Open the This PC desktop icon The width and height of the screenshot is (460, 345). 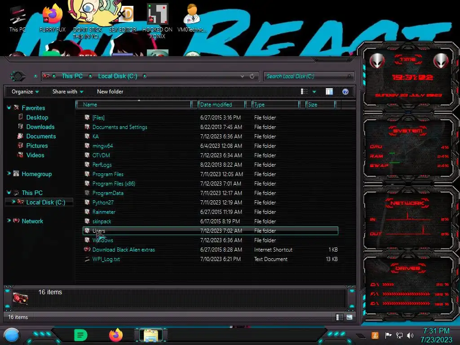tap(18, 19)
